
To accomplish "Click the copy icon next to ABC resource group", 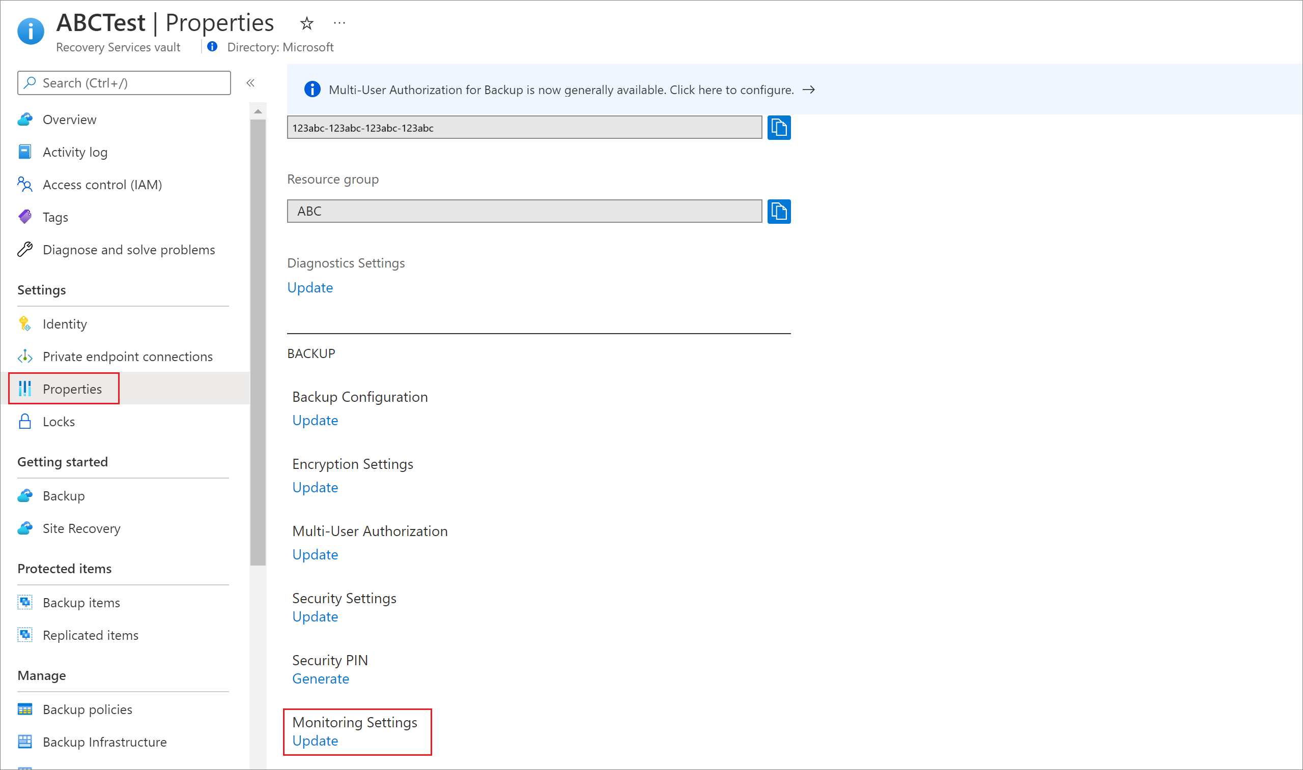I will pos(780,211).
